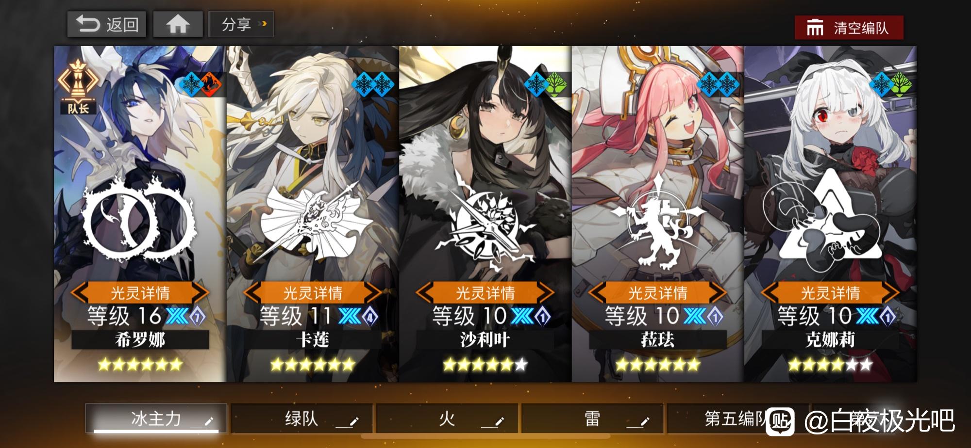Click 希罗娜's ice-fire attribute icons

pos(200,85)
